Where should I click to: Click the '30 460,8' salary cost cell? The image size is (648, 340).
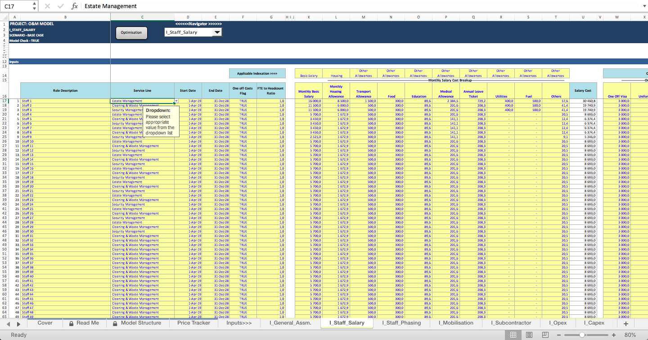coord(583,101)
